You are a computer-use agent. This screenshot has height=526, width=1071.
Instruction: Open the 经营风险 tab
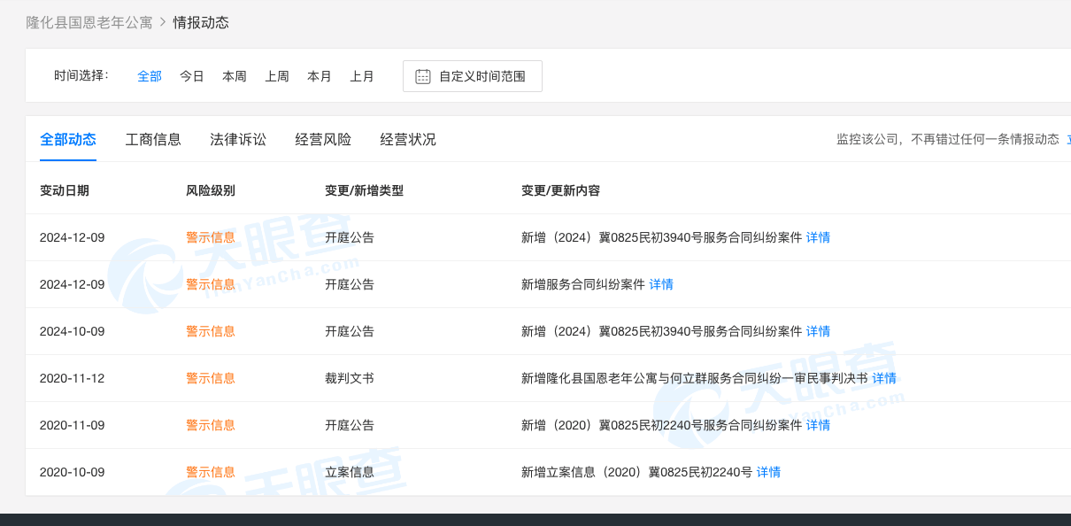323,139
